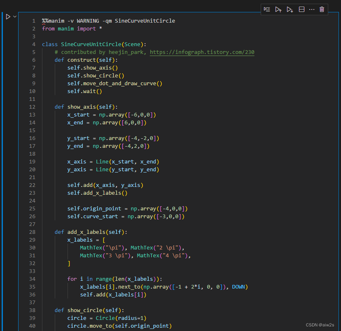This screenshot has width=341, height=331.
Task: Click 'x_start = np.array([-6,0,0])' line
Action: pyautogui.click(x=112, y=115)
